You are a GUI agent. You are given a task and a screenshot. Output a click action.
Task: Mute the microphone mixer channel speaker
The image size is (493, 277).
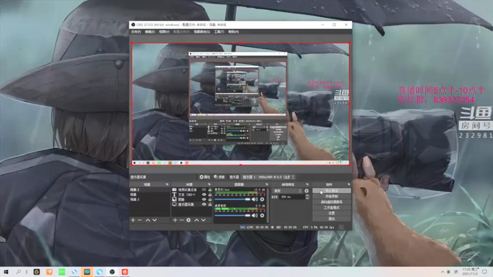(255, 199)
